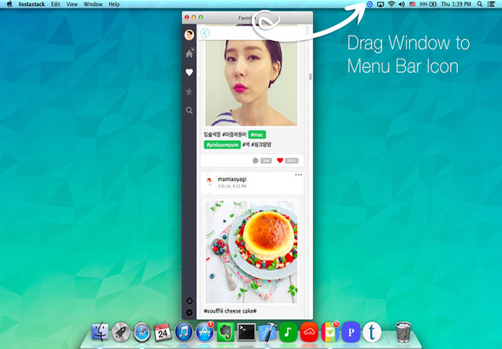This screenshot has width=502, height=349.
Task: Launch Evernote elephant icon in the dock
Action: coord(225,332)
